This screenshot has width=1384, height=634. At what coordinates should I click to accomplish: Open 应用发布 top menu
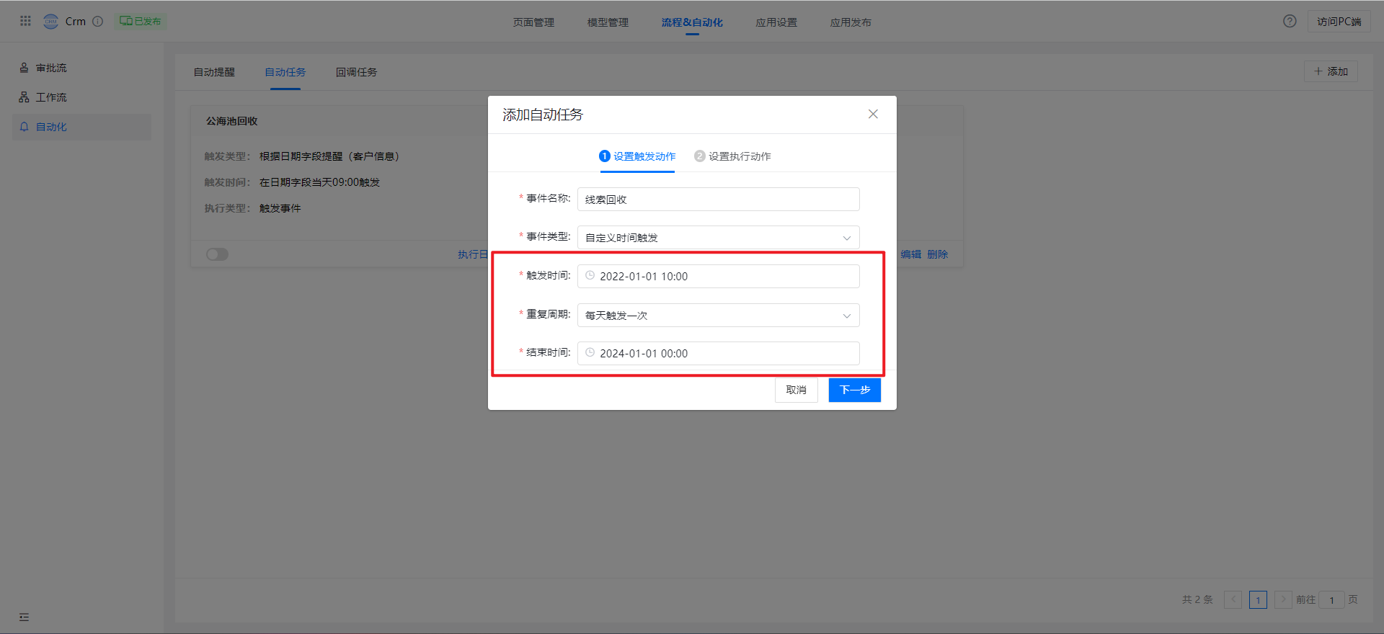click(x=851, y=22)
